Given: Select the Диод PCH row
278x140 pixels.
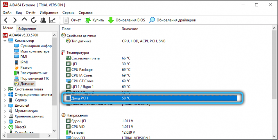Looking at the screenshot, I should click(152, 98).
